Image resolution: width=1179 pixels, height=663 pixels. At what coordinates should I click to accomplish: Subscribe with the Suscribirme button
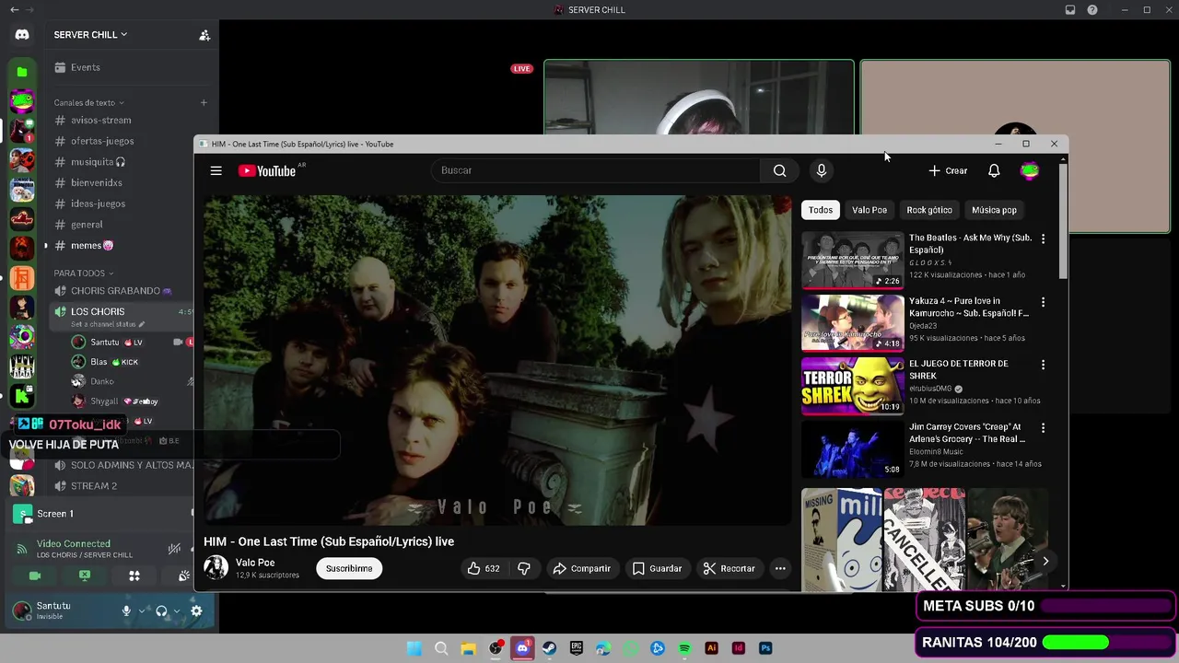coord(349,568)
